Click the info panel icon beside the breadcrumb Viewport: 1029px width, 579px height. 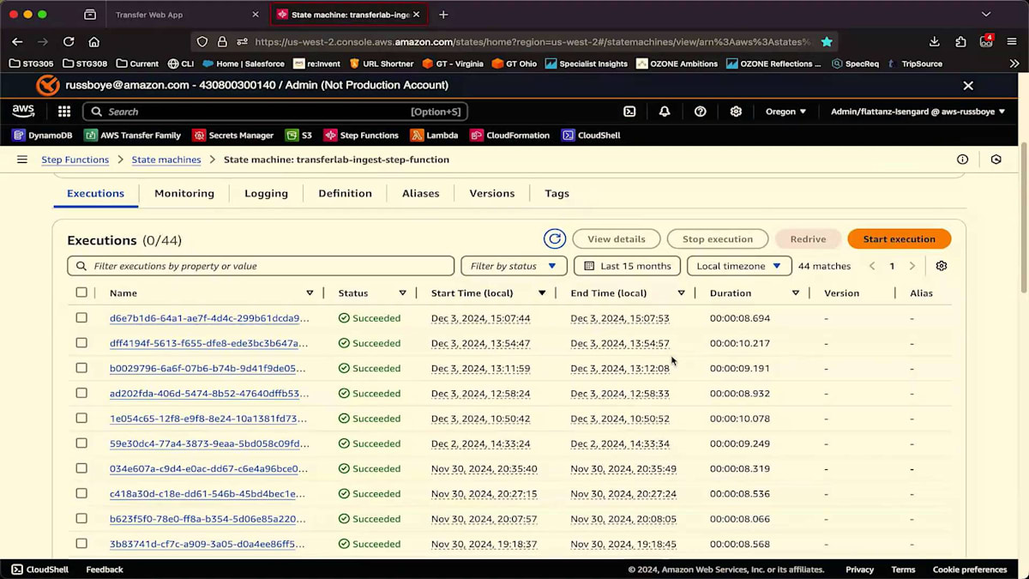962,160
